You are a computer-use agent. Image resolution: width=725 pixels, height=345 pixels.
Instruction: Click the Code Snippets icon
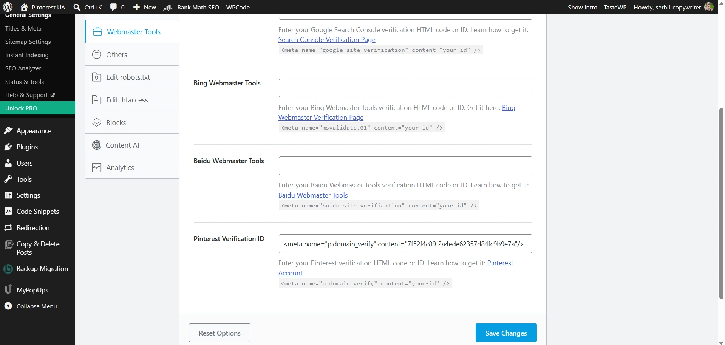click(x=8, y=212)
